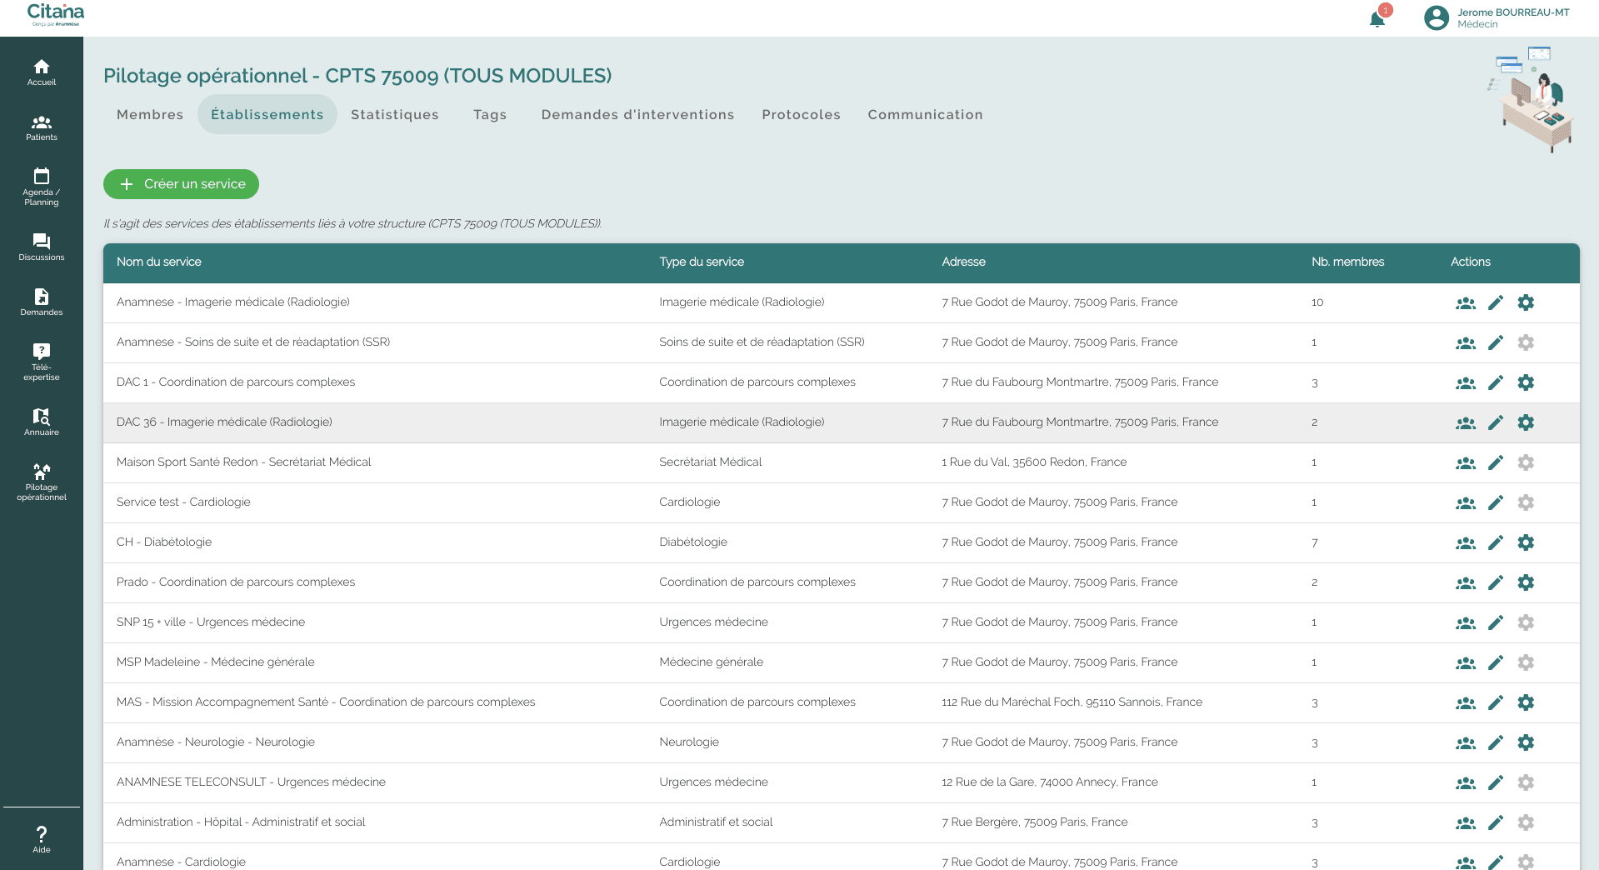Click service type Neurologie cell
Viewport: 1599px width, 870px height.
point(689,742)
